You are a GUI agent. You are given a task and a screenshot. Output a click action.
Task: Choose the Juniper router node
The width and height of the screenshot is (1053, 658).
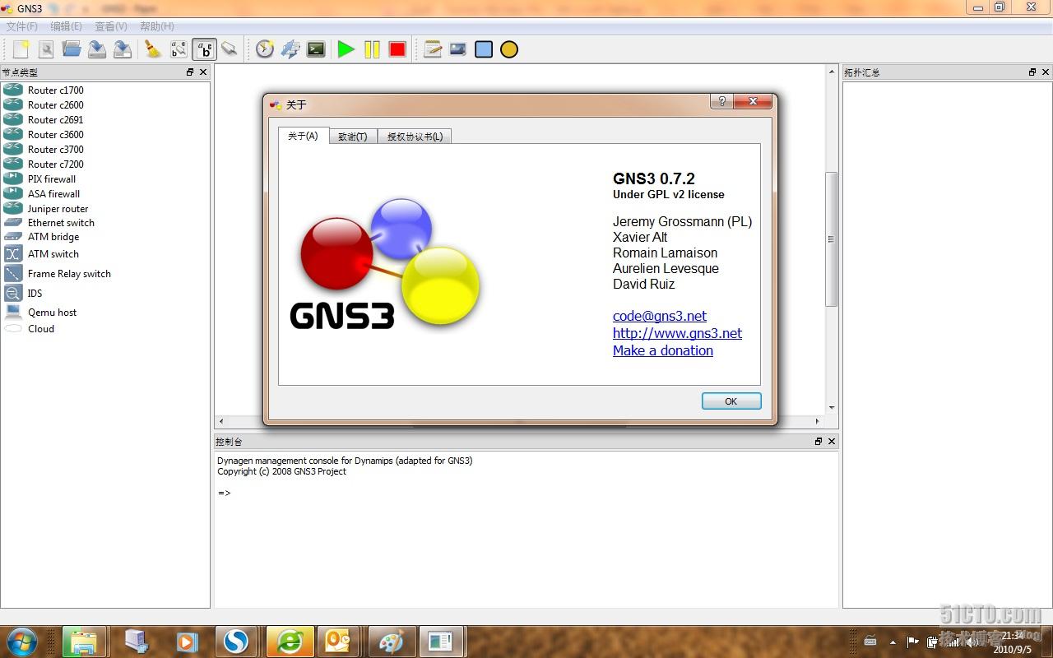pos(58,209)
